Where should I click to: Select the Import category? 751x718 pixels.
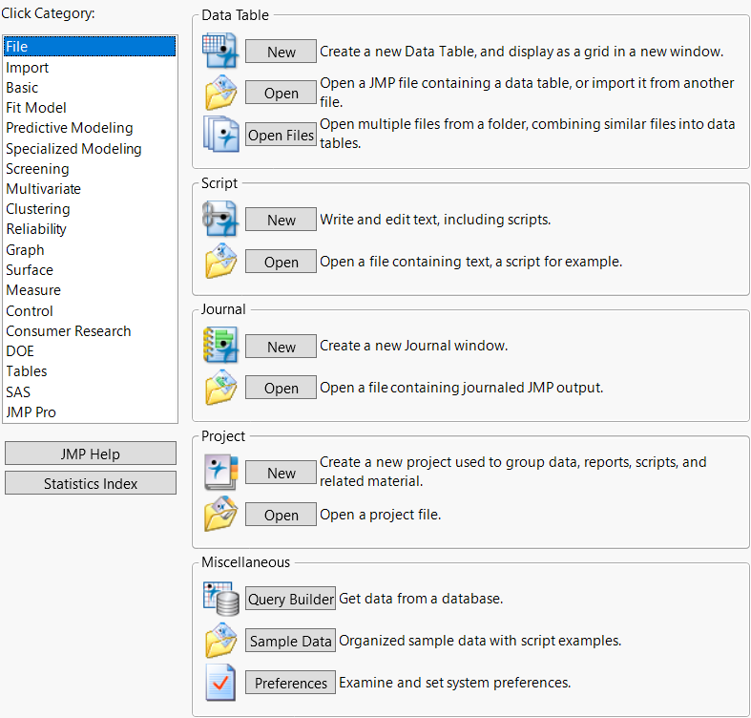[x=90, y=67]
